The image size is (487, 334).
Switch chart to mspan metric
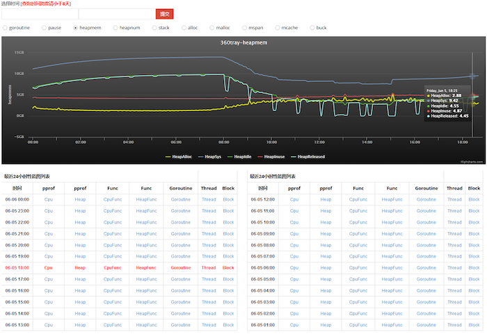click(243, 28)
